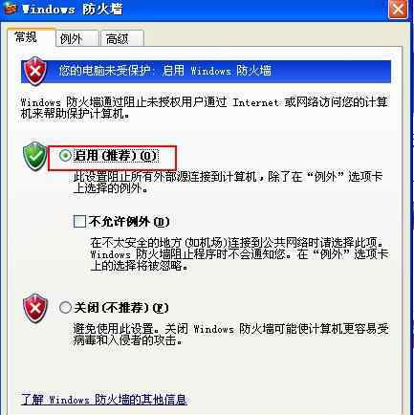Click the blue 您的电脑未受保护 banner
The width and height of the screenshot is (414, 415).
coord(206,72)
